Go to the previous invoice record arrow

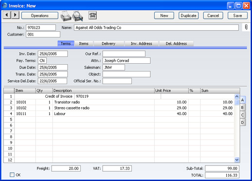coord(7,15)
